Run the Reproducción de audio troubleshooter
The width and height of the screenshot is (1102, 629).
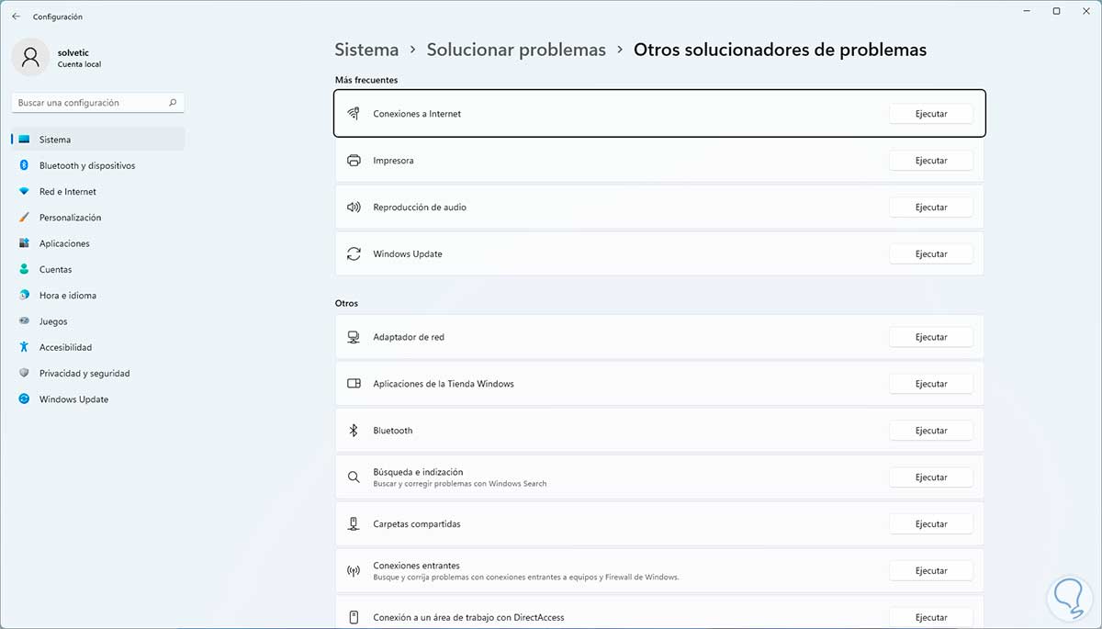[x=930, y=208]
